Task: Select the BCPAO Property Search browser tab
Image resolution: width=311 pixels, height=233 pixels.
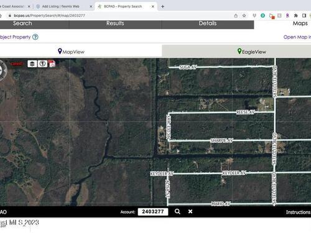Action: [123, 6]
